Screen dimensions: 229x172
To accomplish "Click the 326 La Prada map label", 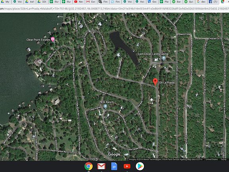I will coord(166,82).
